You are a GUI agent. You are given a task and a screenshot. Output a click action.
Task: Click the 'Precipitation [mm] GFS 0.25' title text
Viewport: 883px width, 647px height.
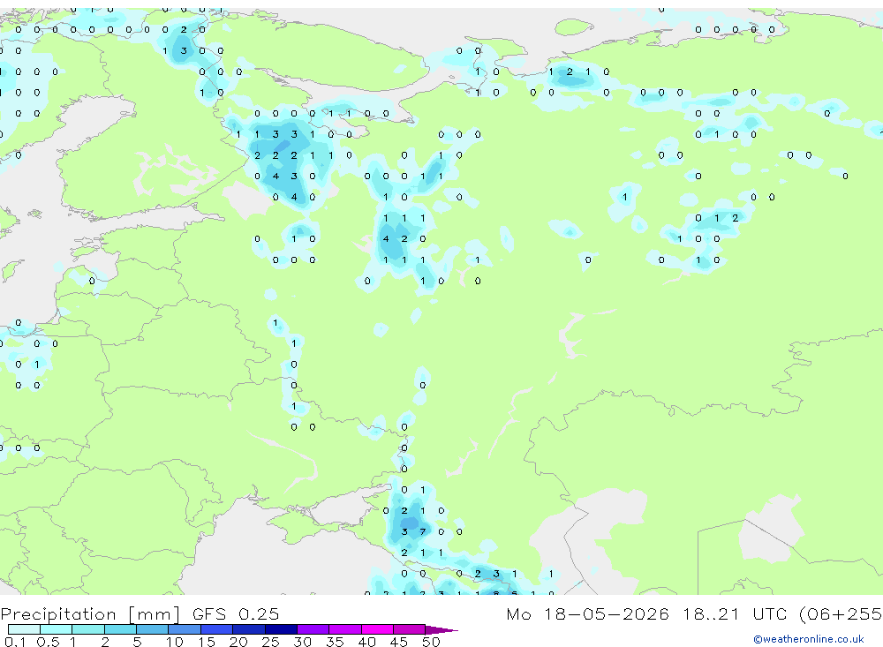click(140, 613)
